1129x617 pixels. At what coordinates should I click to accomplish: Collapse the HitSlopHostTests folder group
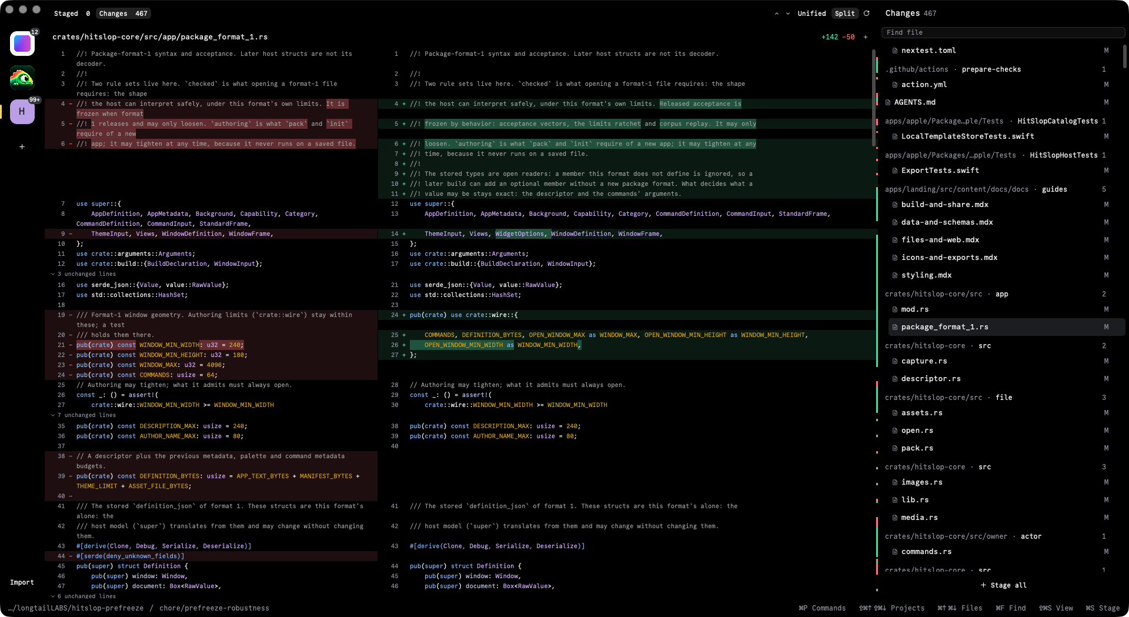(996, 155)
